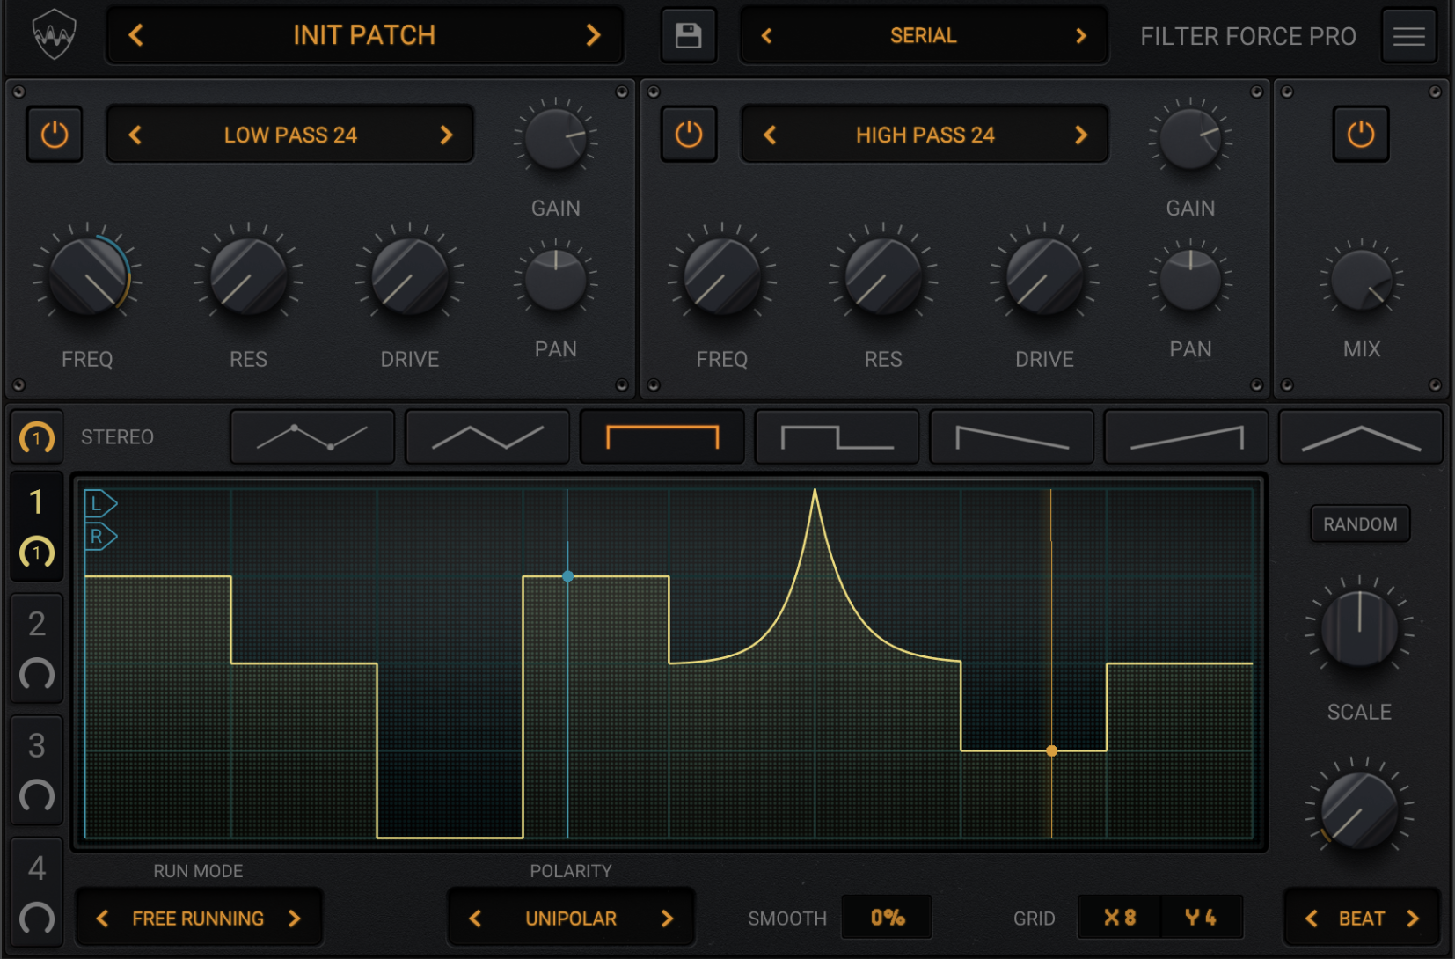The width and height of the screenshot is (1455, 959).
Task: Open the hamburger menu
Action: [1408, 36]
